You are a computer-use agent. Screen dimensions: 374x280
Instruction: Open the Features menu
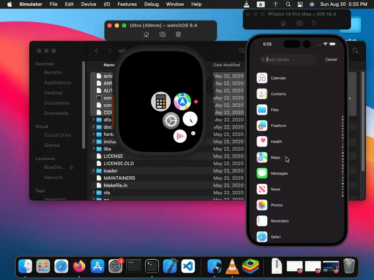click(x=127, y=4)
